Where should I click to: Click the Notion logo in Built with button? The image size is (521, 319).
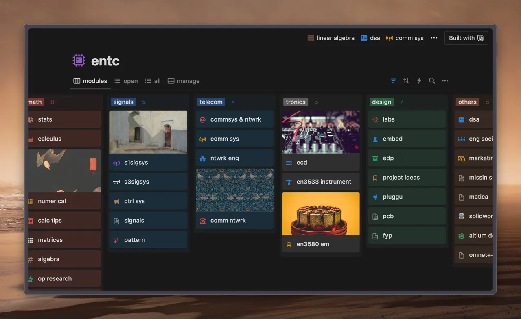(480, 38)
